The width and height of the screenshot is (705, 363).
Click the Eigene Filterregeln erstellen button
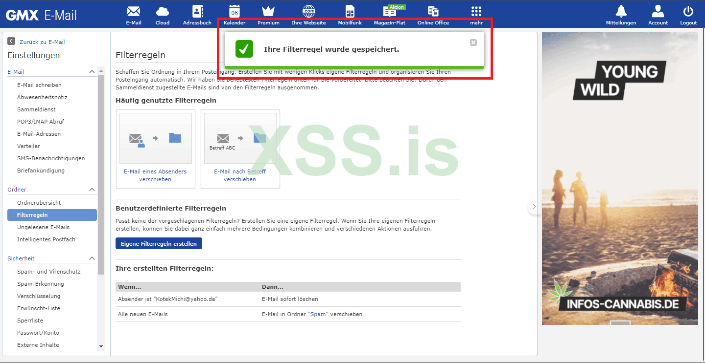coord(159,243)
